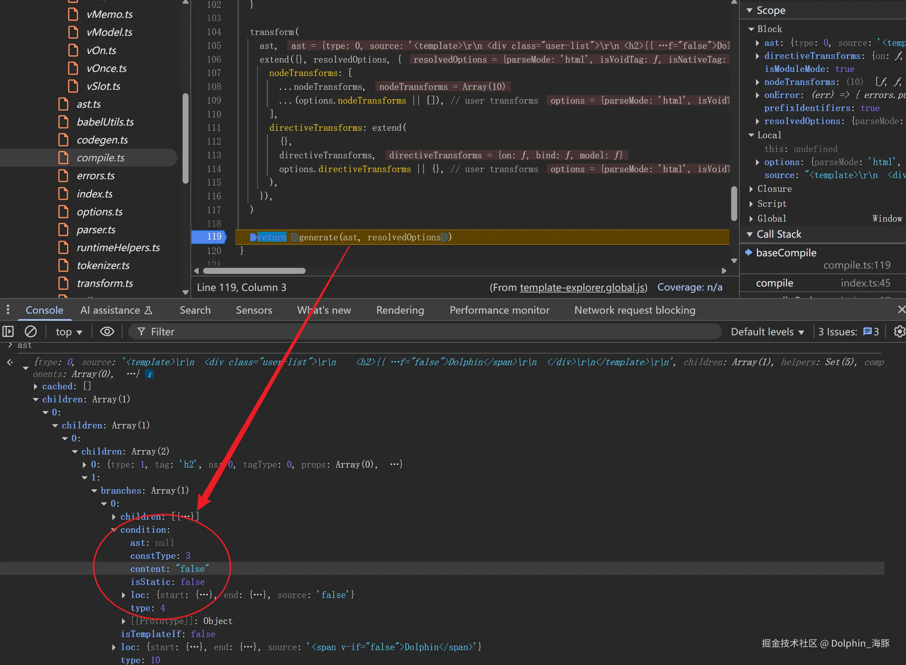Click the blue info badge on logged object
The width and height of the screenshot is (906, 665).
(149, 374)
